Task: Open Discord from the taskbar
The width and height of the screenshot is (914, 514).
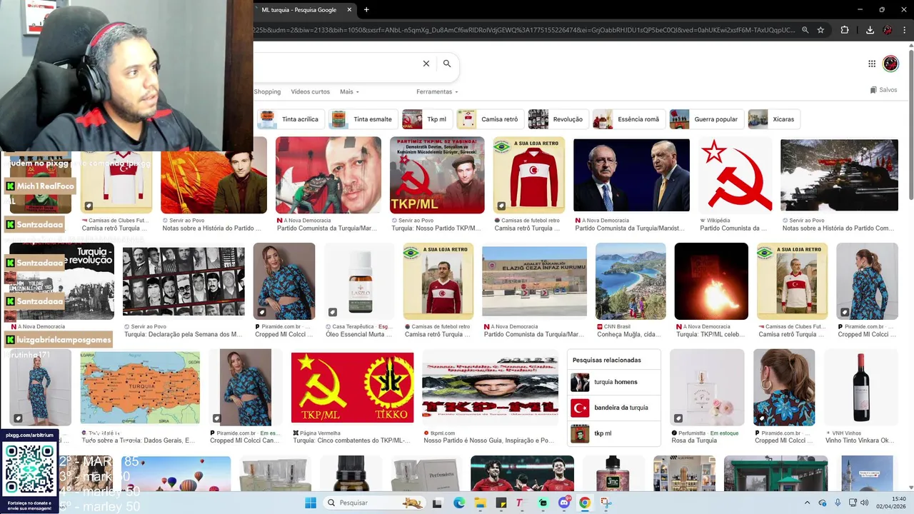Action: click(564, 503)
